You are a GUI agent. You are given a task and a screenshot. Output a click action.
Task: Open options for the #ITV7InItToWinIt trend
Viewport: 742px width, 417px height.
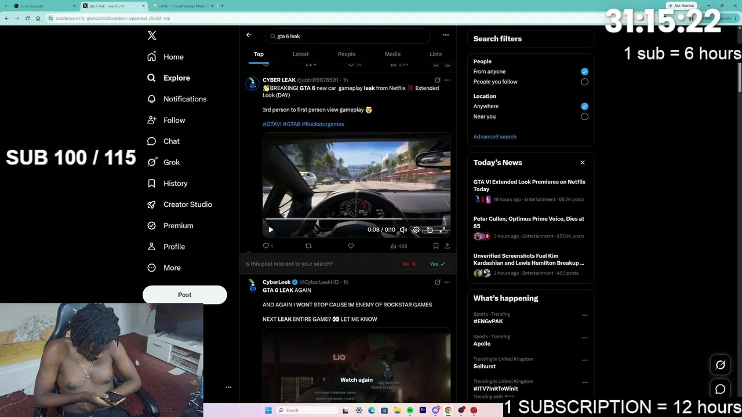pyautogui.click(x=584, y=383)
